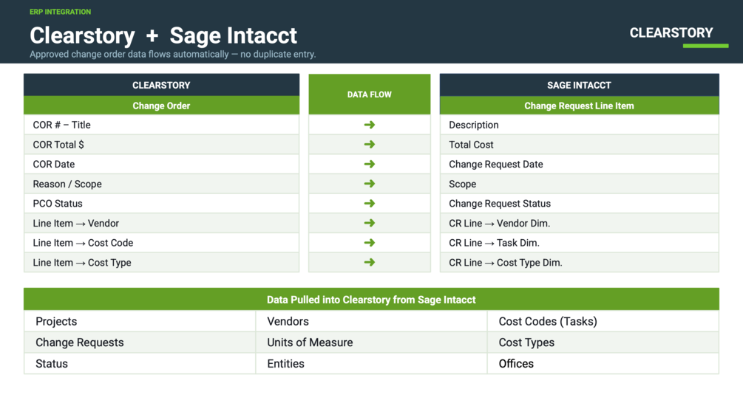Select the 'CR Line → Cost Type Dim.' cell
The image size is (743, 417).
tap(580, 263)
